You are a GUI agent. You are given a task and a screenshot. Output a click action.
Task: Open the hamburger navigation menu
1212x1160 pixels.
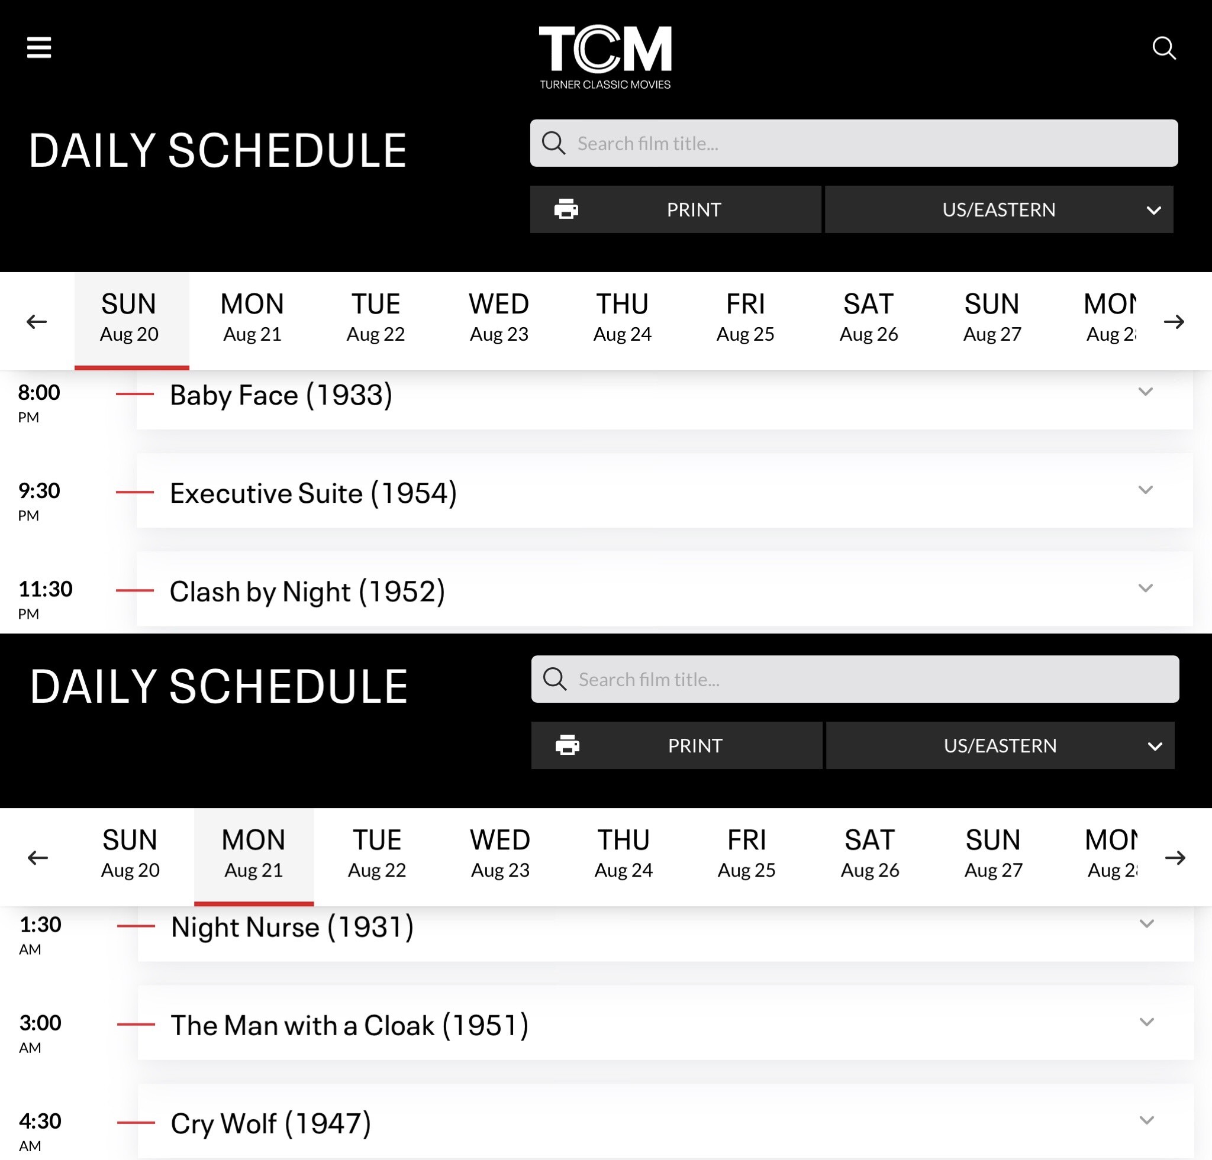click(x=39, y=47)
